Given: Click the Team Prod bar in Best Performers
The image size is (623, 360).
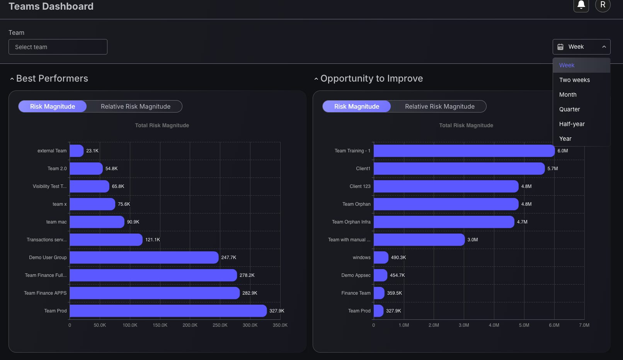Looking at the screenshot, I should pyautogui.click(x=168, y=311).
